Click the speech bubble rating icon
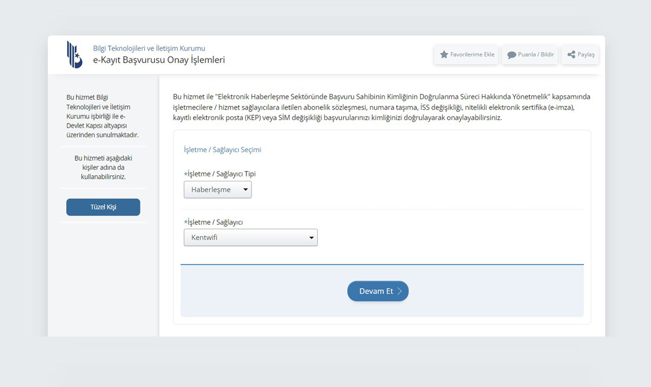Viewport: 651px width, 387px height. pyautogui.click(x=511, y=55)
